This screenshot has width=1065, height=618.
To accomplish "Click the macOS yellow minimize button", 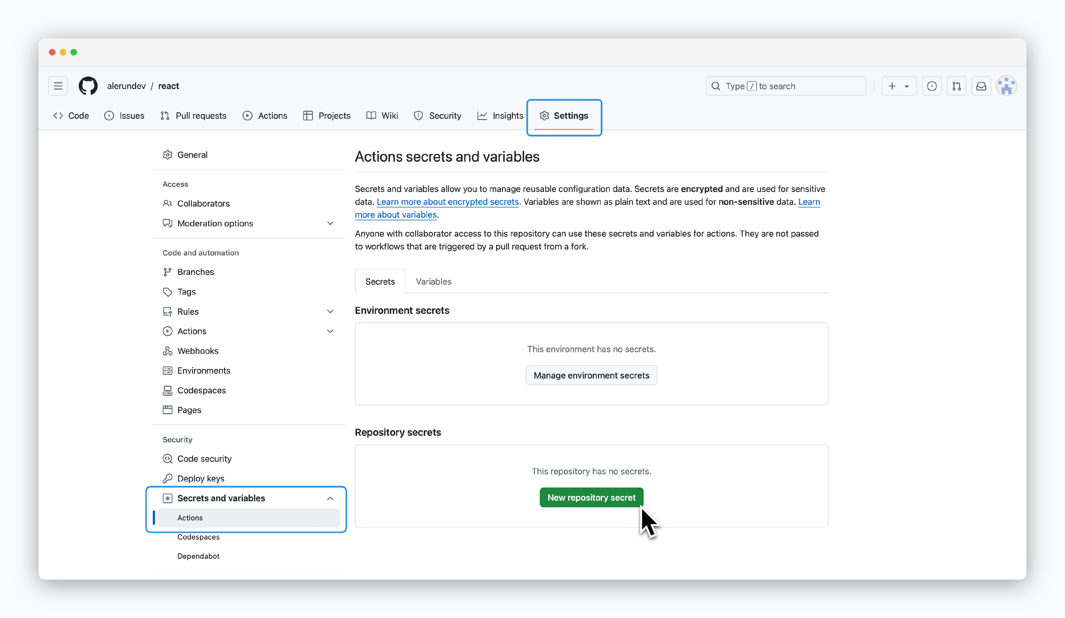I will point(63,52).
